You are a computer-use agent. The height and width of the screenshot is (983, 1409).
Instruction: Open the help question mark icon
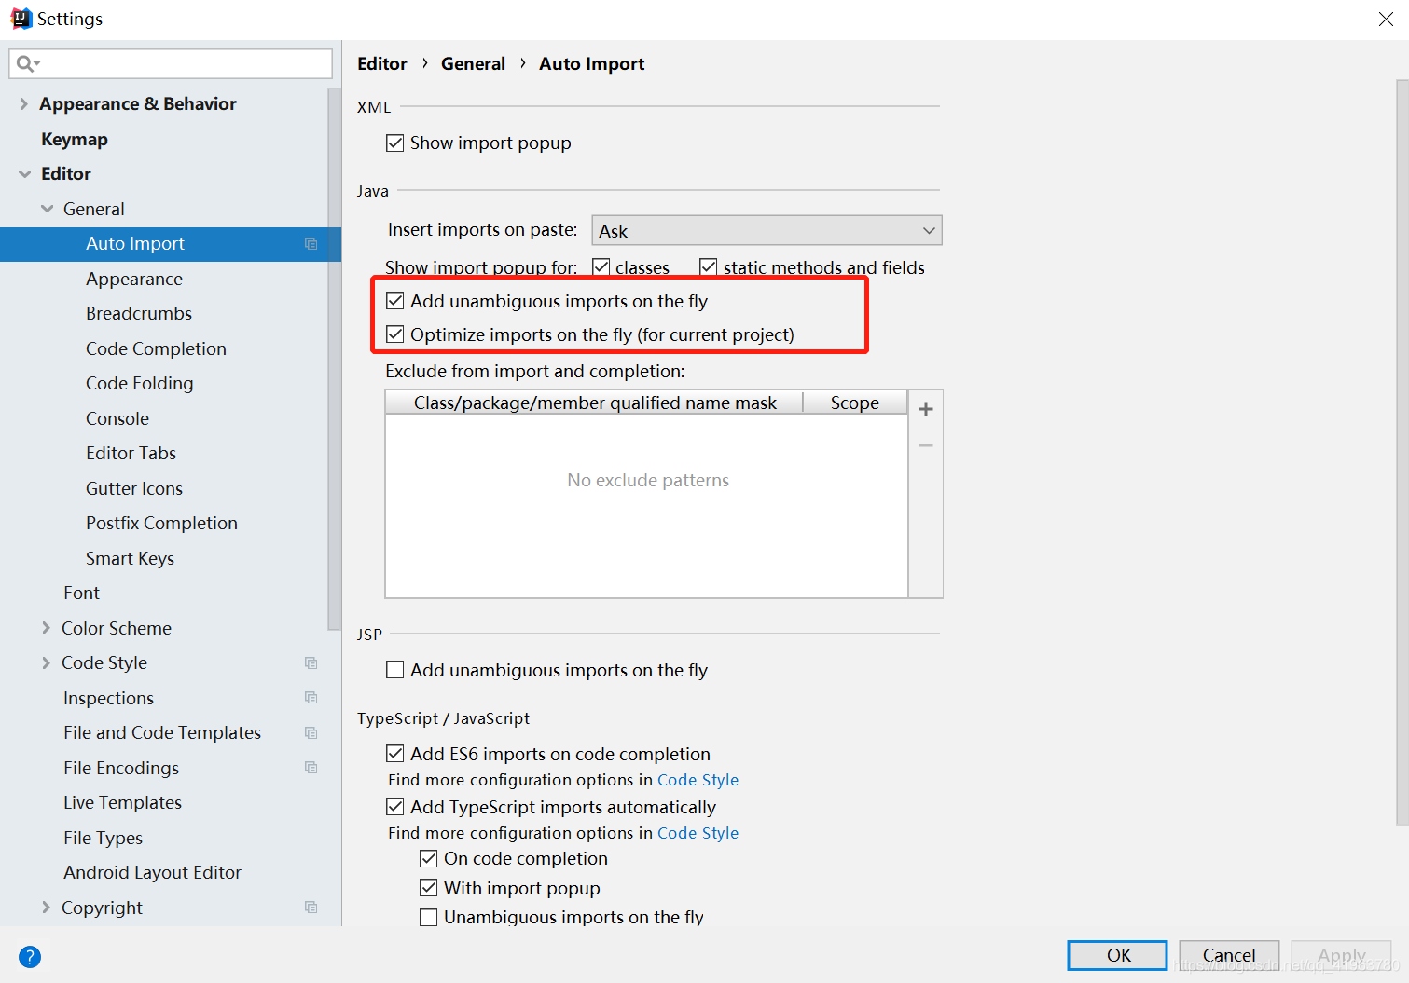(x=30, y=957)
